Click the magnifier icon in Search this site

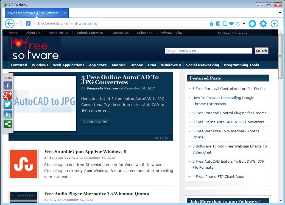tap(220, 33)
